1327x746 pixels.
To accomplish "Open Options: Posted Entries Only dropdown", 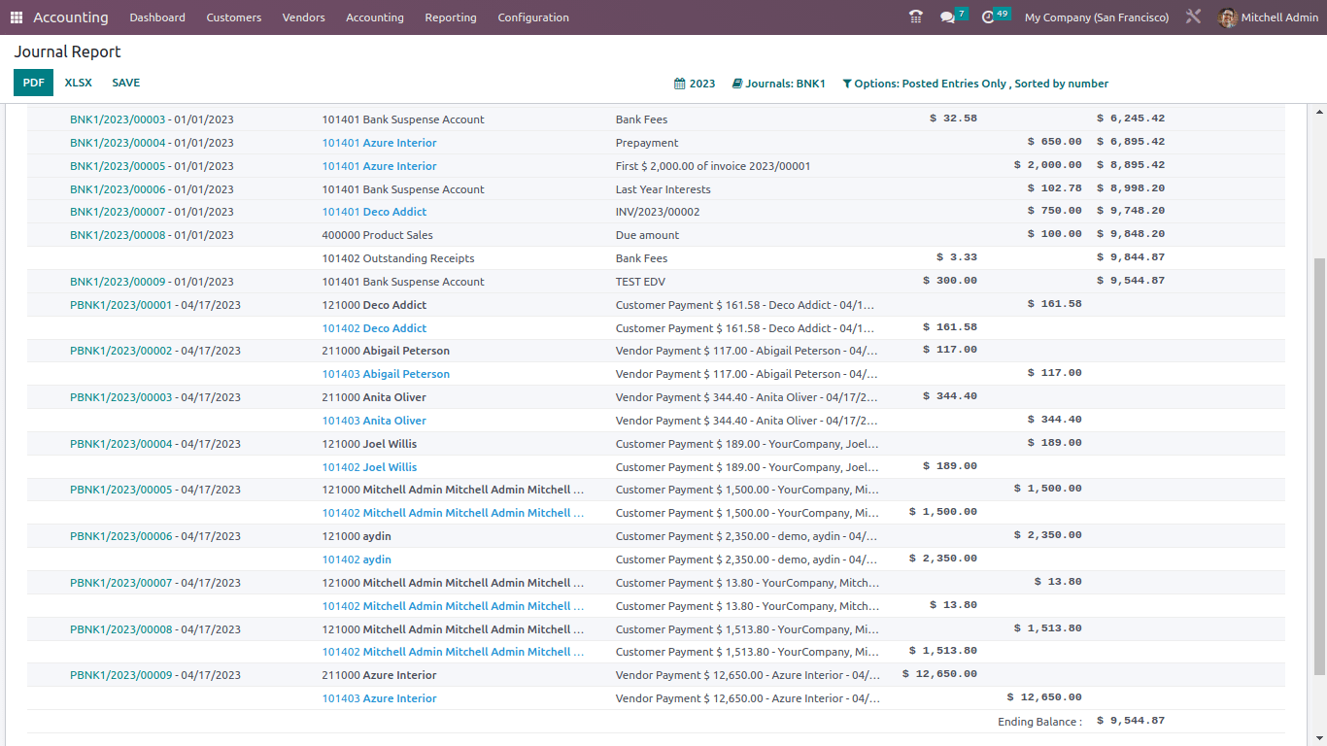I will [x=975, y=84].
